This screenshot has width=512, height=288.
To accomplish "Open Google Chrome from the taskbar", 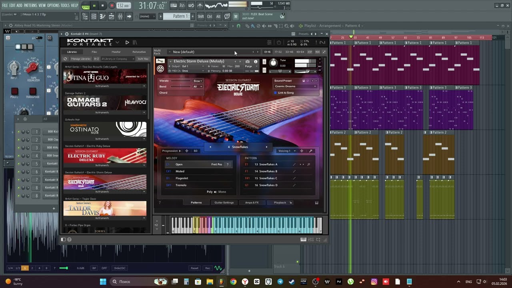I will tap(233, 282).
